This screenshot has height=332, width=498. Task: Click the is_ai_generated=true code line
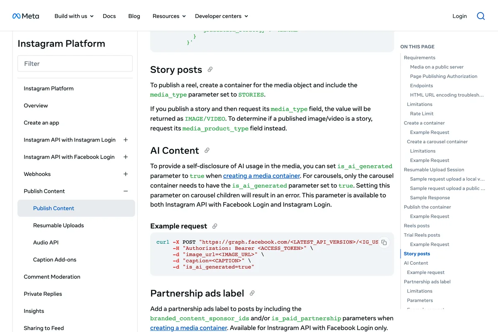click(213, 267)
